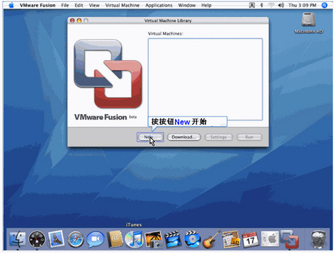This screenshot has height=253, width=334.
Task: Click the Settings button
Action: point(219,137)
